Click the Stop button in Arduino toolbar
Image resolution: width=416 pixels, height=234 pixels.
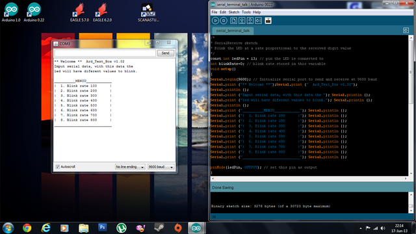[224, 20]
